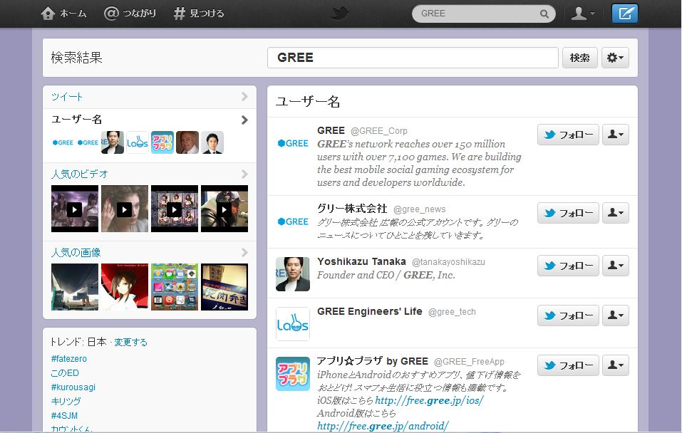
Task: Compose a new tweet with the blue button
Action: [624, 14]
